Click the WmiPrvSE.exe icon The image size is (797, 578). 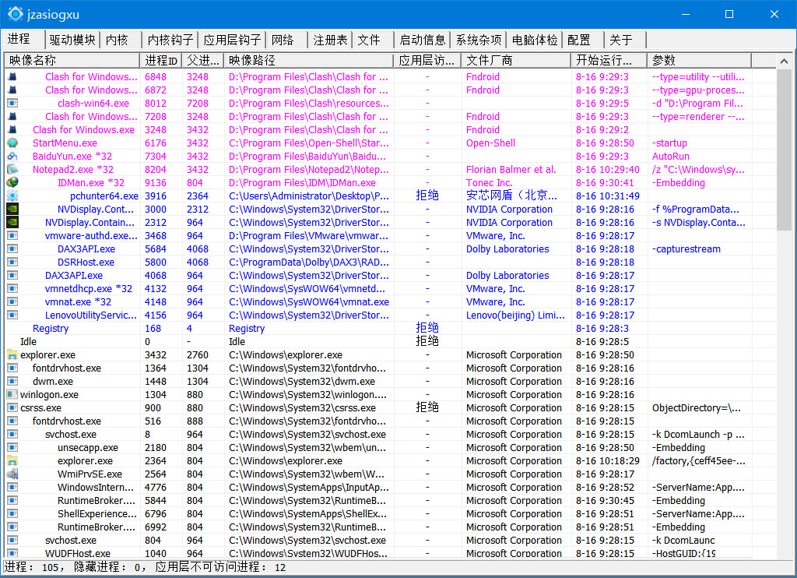pyautogui.click(x=12, y=474)
